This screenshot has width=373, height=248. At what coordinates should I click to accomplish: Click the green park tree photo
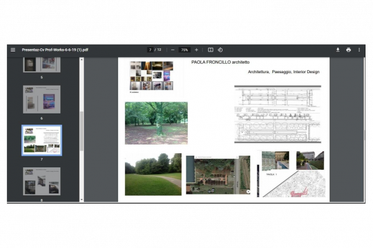[156, 123]
